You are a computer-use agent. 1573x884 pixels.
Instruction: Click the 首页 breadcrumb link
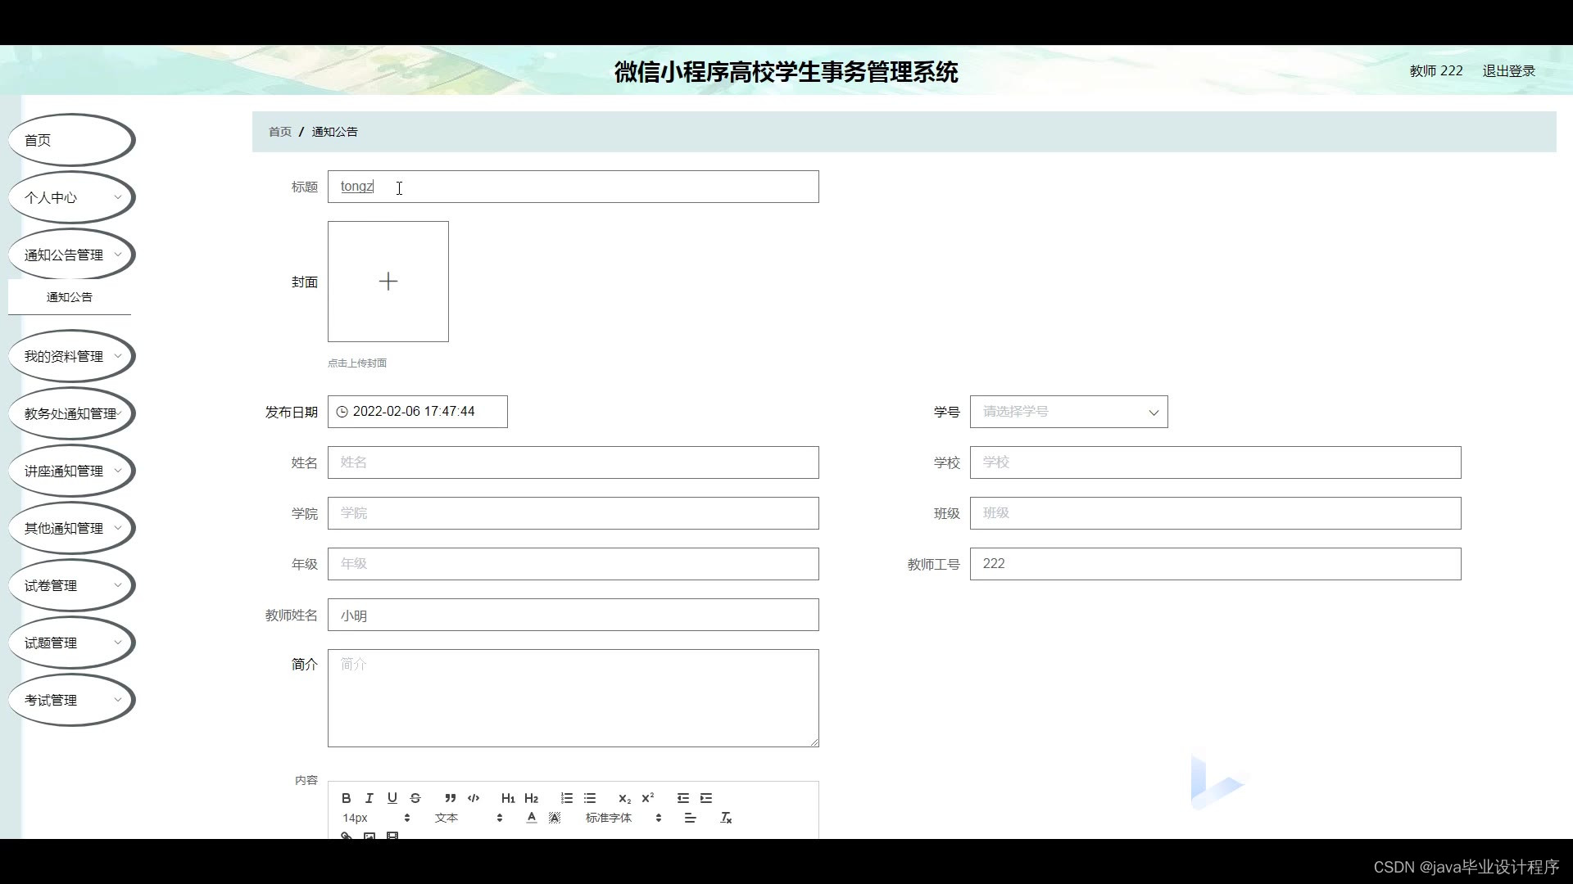(279, 131)
